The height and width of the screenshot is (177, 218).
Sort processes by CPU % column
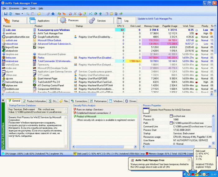[119, 26]
